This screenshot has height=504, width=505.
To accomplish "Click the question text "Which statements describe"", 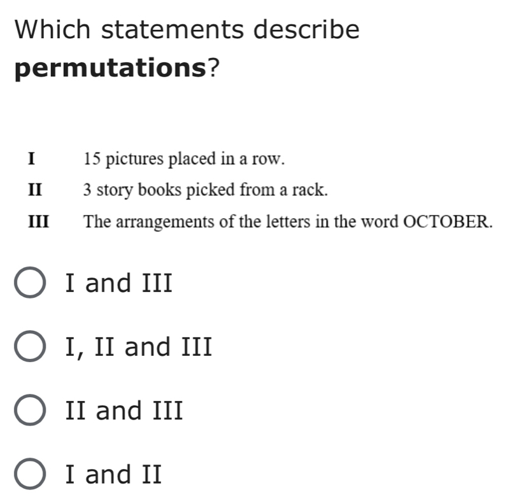I will (x=187, y=29).
